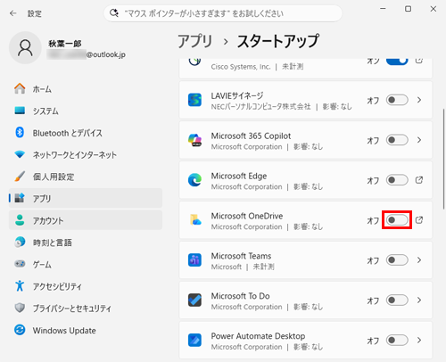Open Microsoft Edge's external link icon
The height and width of the screenshot is (362, 446).
pos(419,180)
